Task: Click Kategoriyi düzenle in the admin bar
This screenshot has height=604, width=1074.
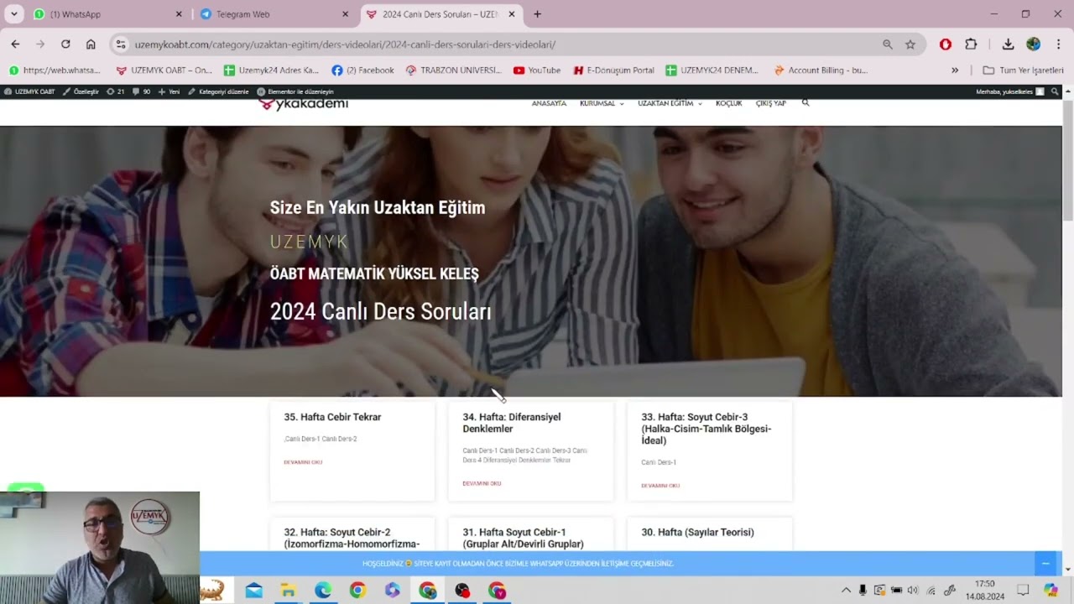Action: 218,91
